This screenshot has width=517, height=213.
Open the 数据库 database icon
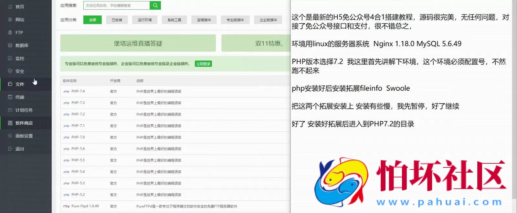(x=10, y=45)
